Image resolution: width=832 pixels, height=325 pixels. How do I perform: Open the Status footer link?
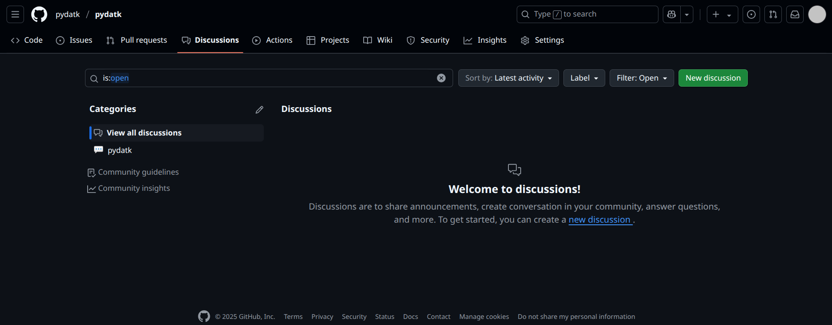[x=385, y=317]
